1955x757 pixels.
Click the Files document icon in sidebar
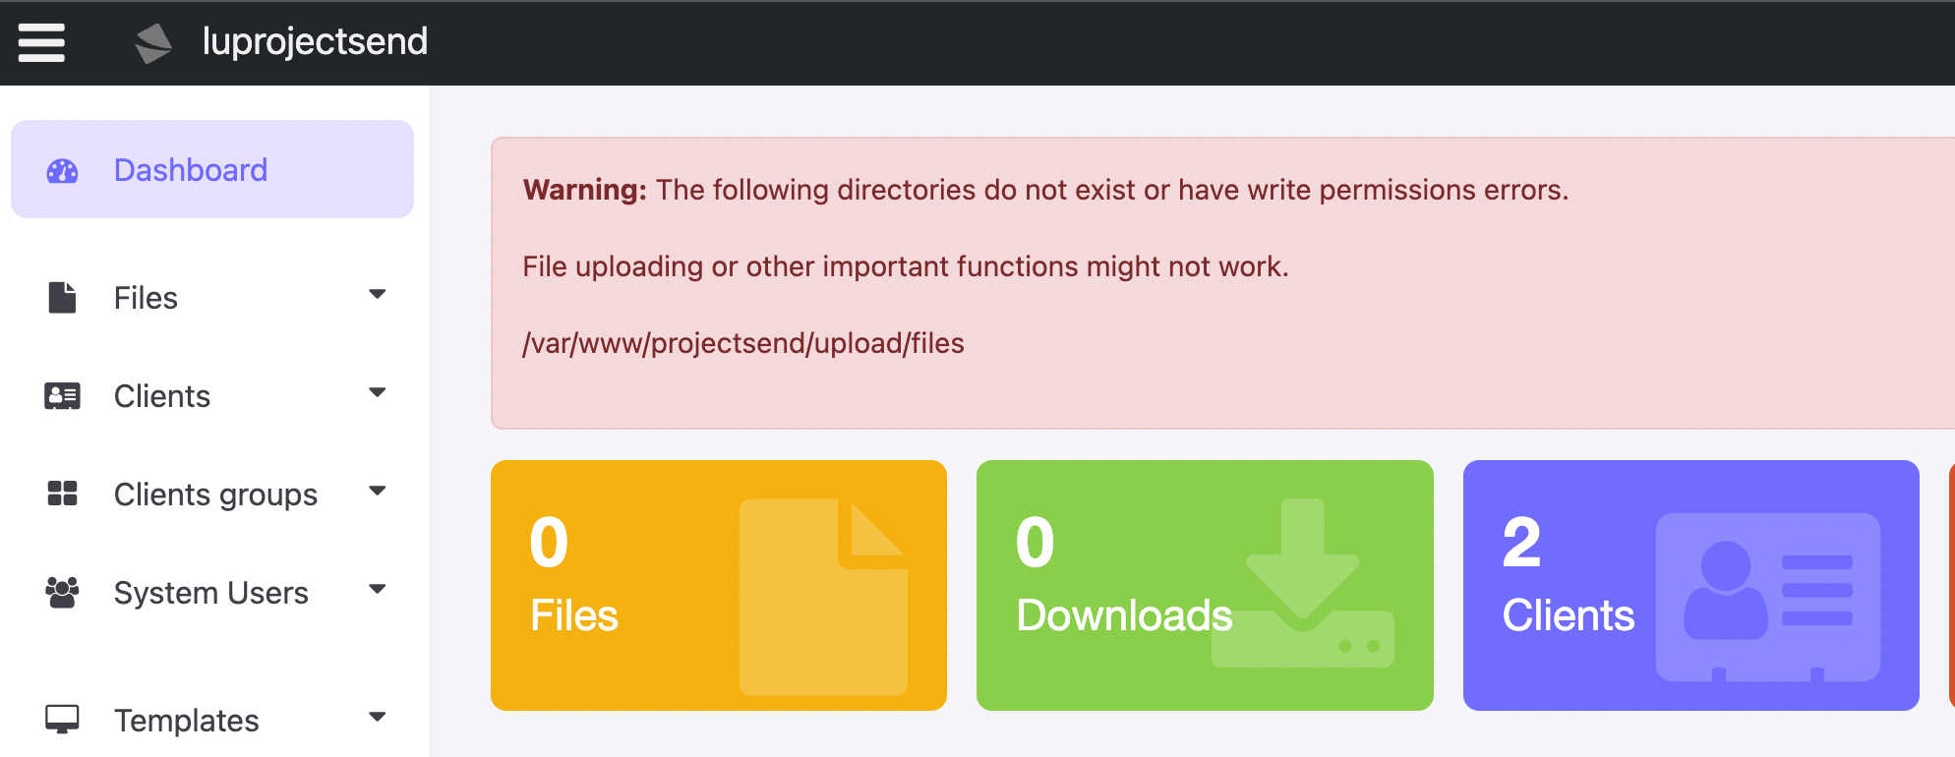[x=61, y=297]
